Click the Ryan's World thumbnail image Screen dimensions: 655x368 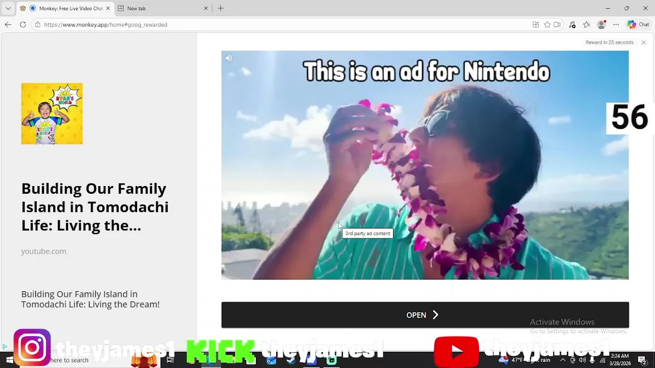coord(52,113)
